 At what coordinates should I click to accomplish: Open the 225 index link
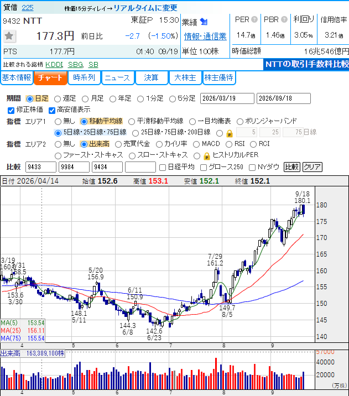(28, 8)
